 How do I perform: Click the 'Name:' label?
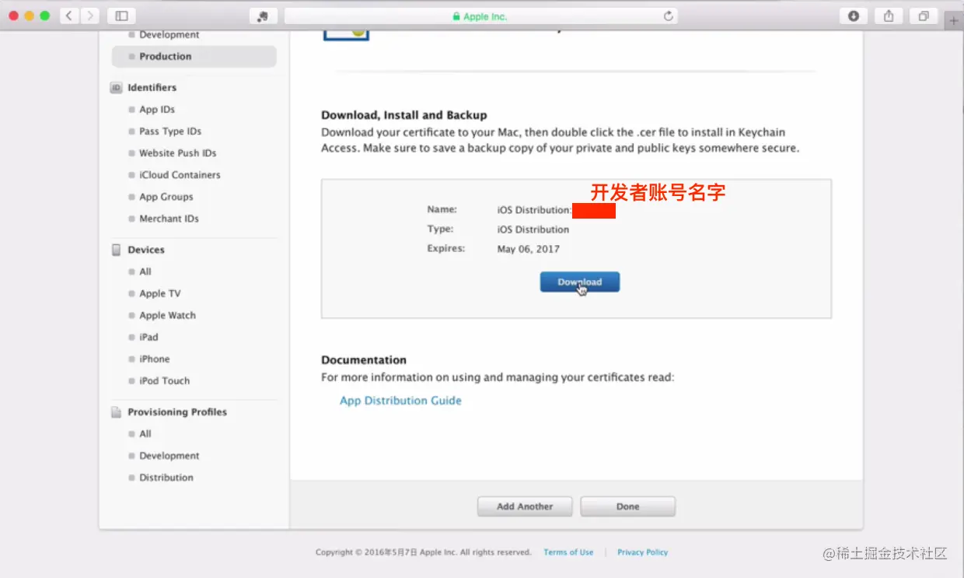(x=442, y=209)
